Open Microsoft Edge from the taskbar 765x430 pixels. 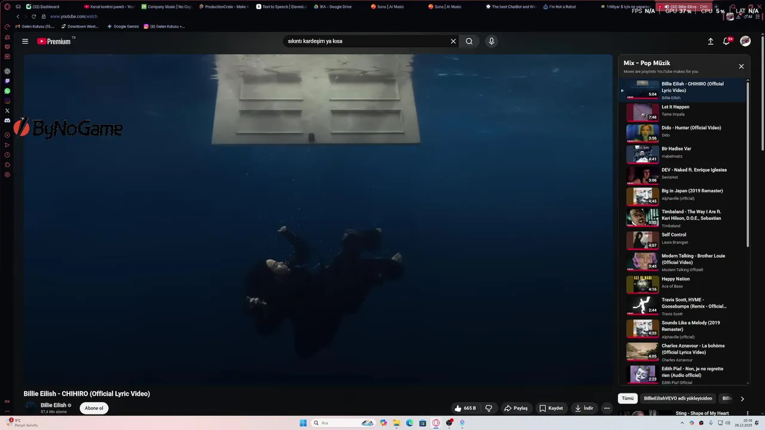click(409, 423)
